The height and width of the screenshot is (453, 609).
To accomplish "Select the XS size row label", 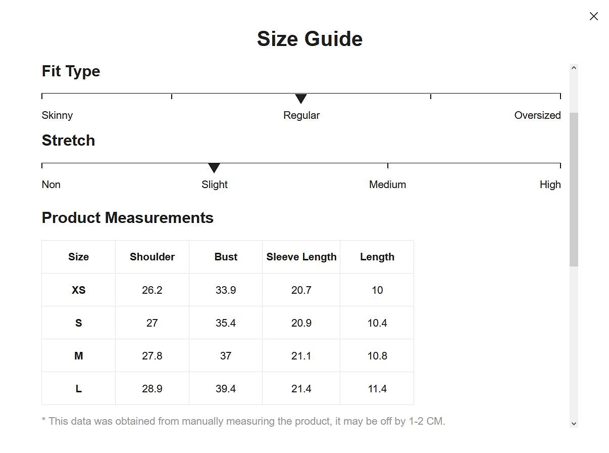I will coord(78,290).
